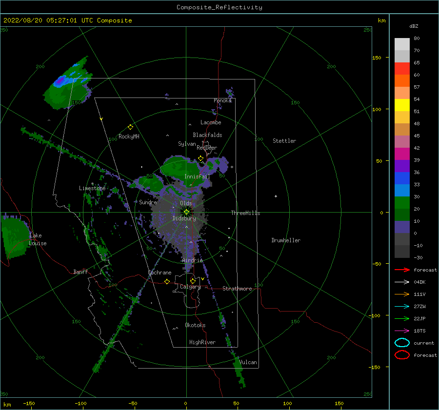The height and width of the screenshot is (410, 439).
Task: Click the Calgary city label
Action: coord(190,287)
